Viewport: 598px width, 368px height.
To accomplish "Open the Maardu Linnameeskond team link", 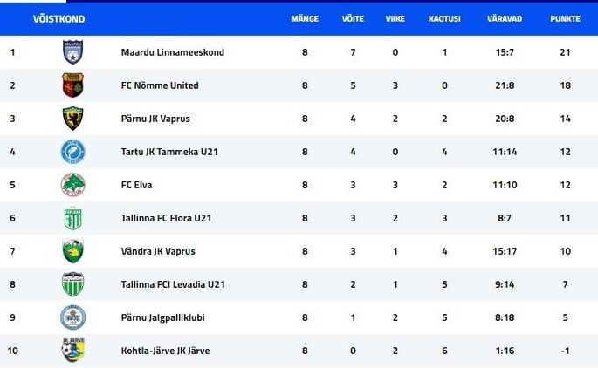I will pos(172,52).
